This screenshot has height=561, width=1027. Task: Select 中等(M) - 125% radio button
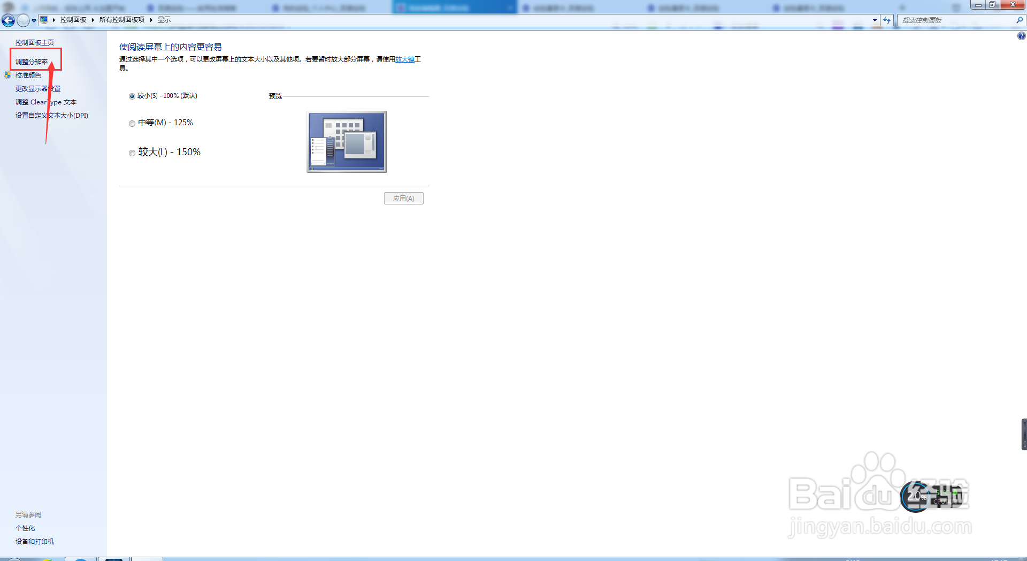click(132, 124)
